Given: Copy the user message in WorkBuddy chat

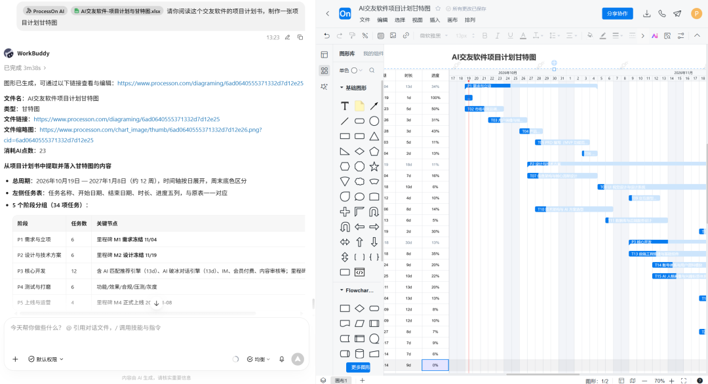Looking at the screenshot, I should pyautogui.click(x=300, y=37).
